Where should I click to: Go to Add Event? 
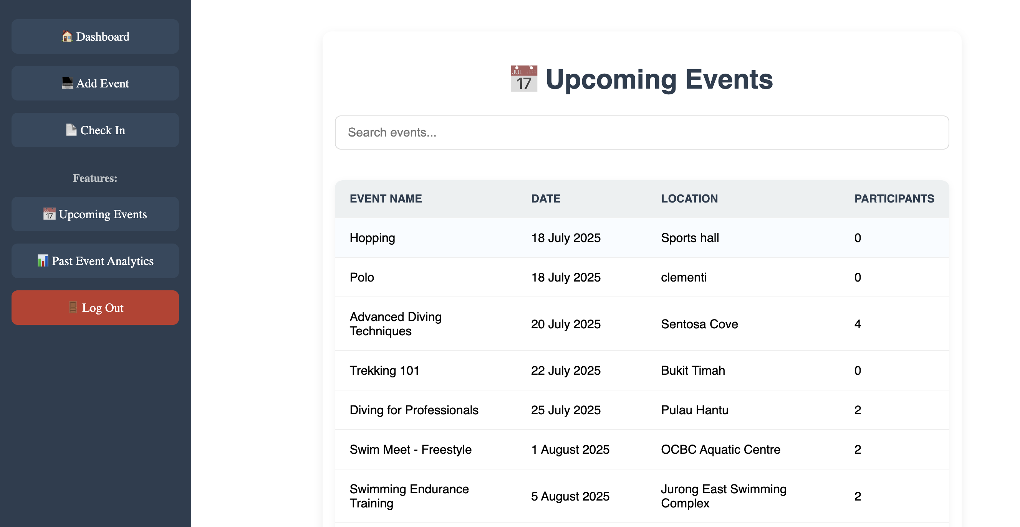103,83
